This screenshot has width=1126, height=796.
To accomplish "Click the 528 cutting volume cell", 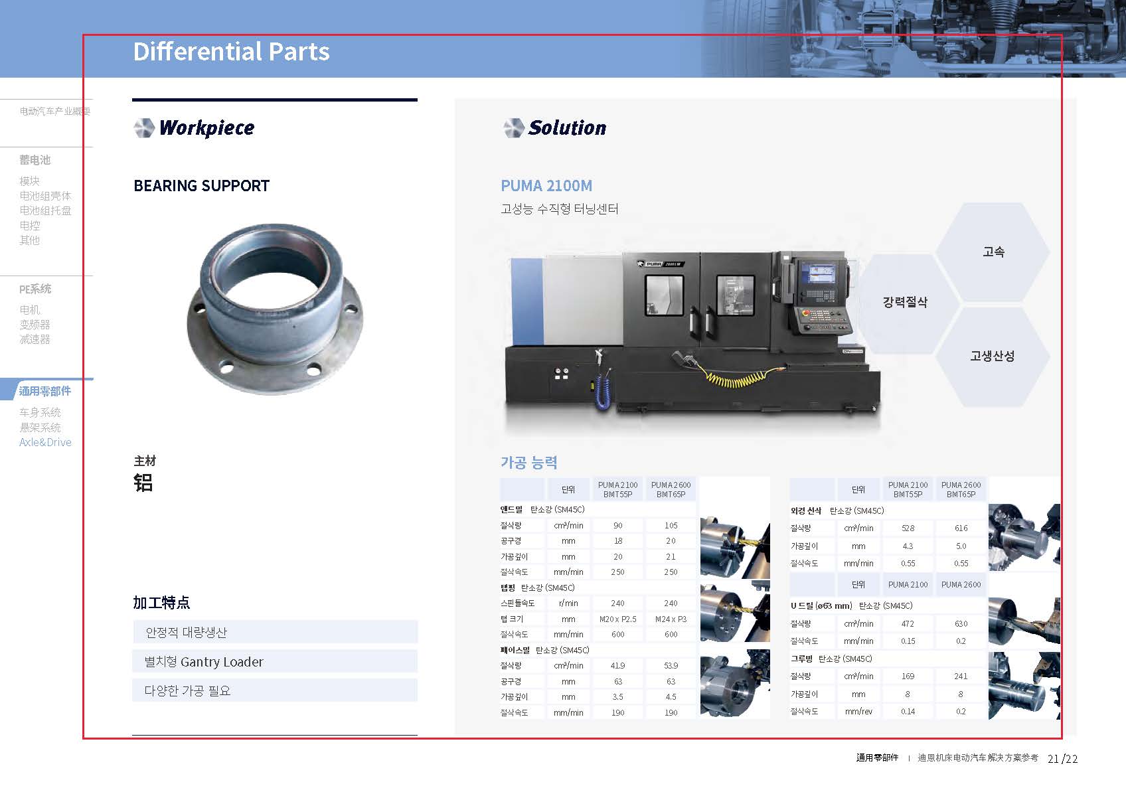I will (x=908, y=528).
